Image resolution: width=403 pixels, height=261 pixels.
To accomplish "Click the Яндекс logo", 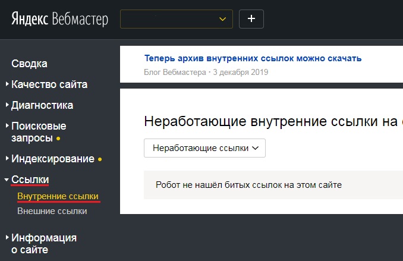I will click(30, 19).
